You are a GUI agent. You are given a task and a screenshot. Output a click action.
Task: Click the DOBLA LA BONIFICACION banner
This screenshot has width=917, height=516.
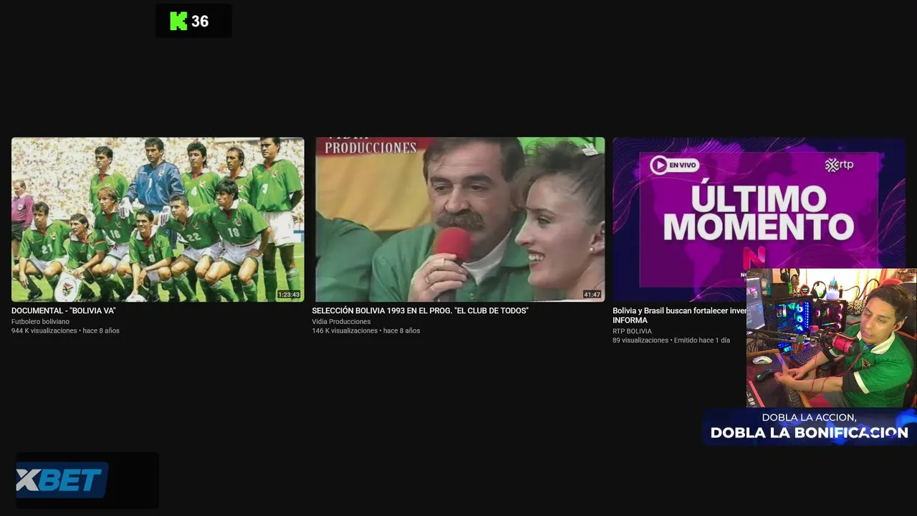810,426
